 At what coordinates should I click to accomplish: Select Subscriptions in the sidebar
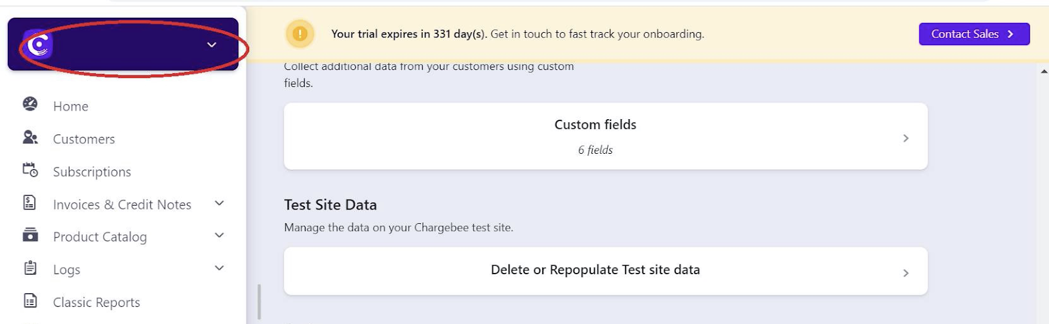tap(92, 171)
